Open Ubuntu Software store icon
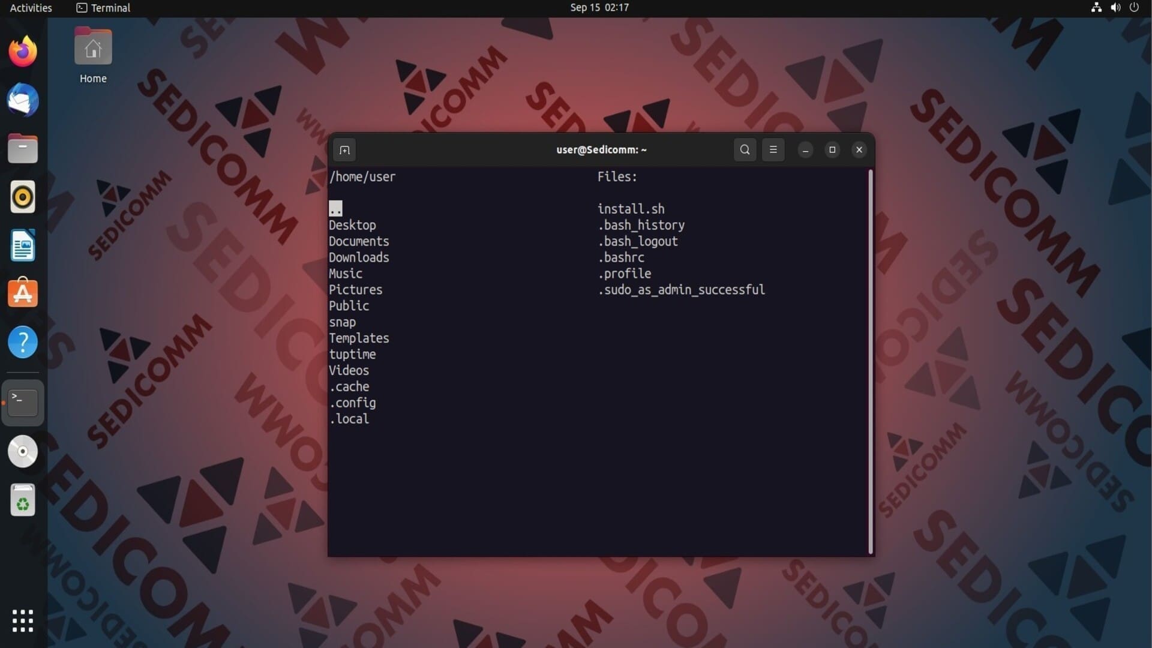 (x=23, y=293)
